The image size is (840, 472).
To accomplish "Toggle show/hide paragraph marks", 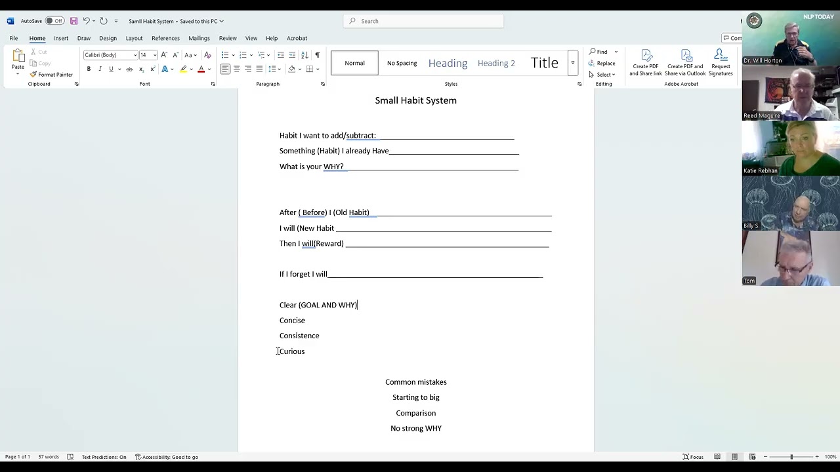I will pyautogui.click(x=318, y=55).
